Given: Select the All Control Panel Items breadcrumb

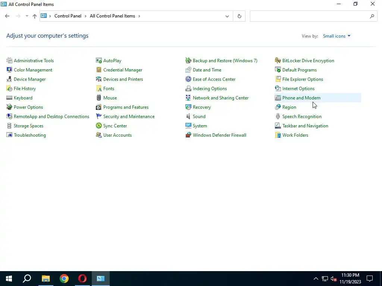Looking at the screenshot, I should click(112, 16).
